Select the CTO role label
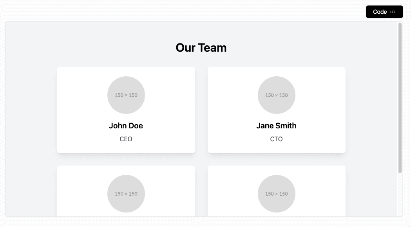 (276, 139)
